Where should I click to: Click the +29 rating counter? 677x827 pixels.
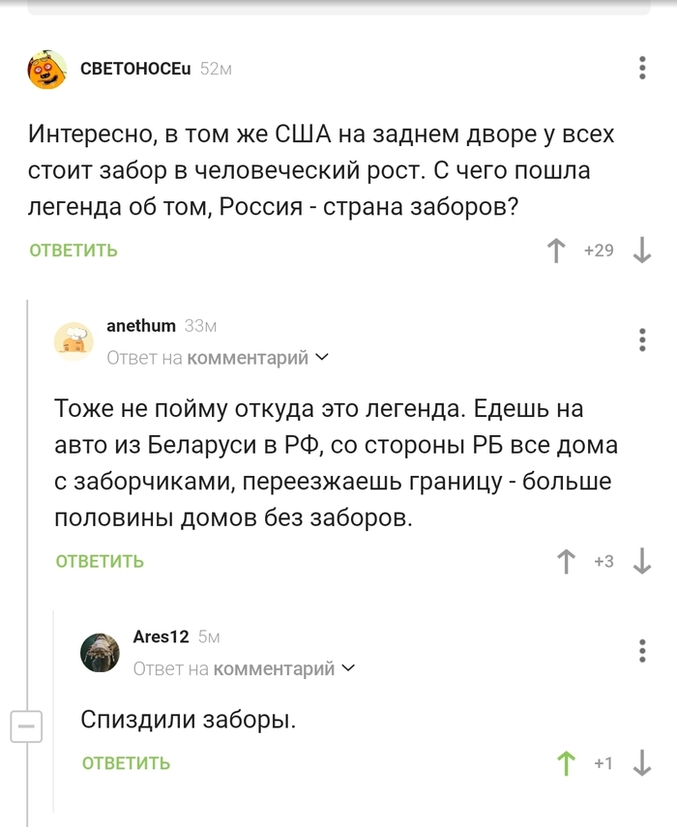click(600, 250)
